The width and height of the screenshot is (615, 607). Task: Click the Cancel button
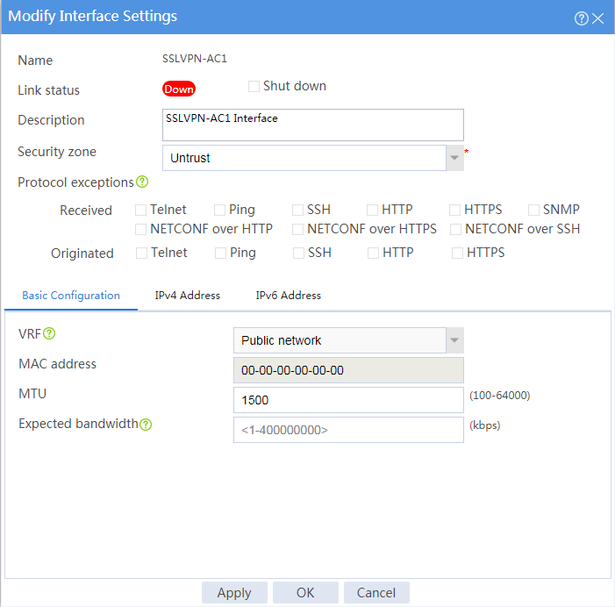[376, 592]
